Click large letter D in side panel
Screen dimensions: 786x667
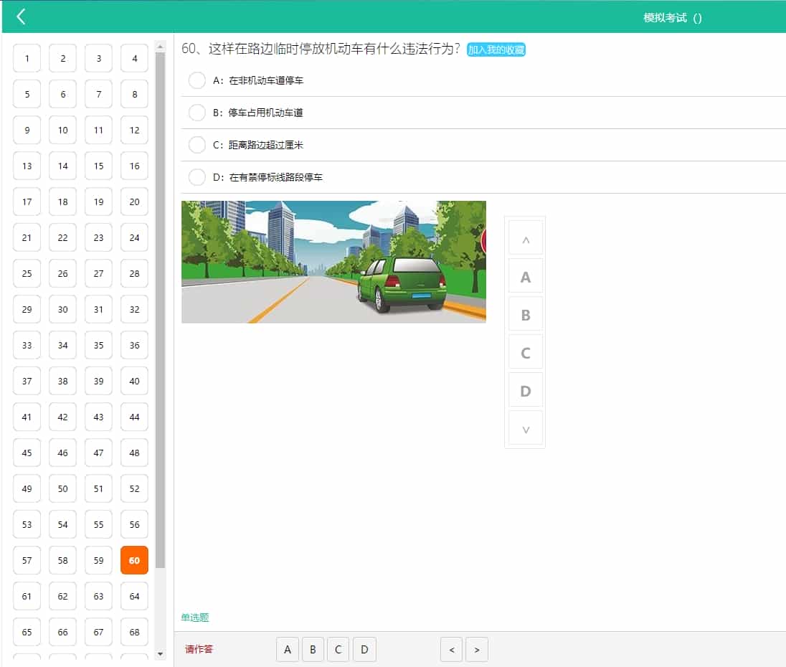click(525, 391)
